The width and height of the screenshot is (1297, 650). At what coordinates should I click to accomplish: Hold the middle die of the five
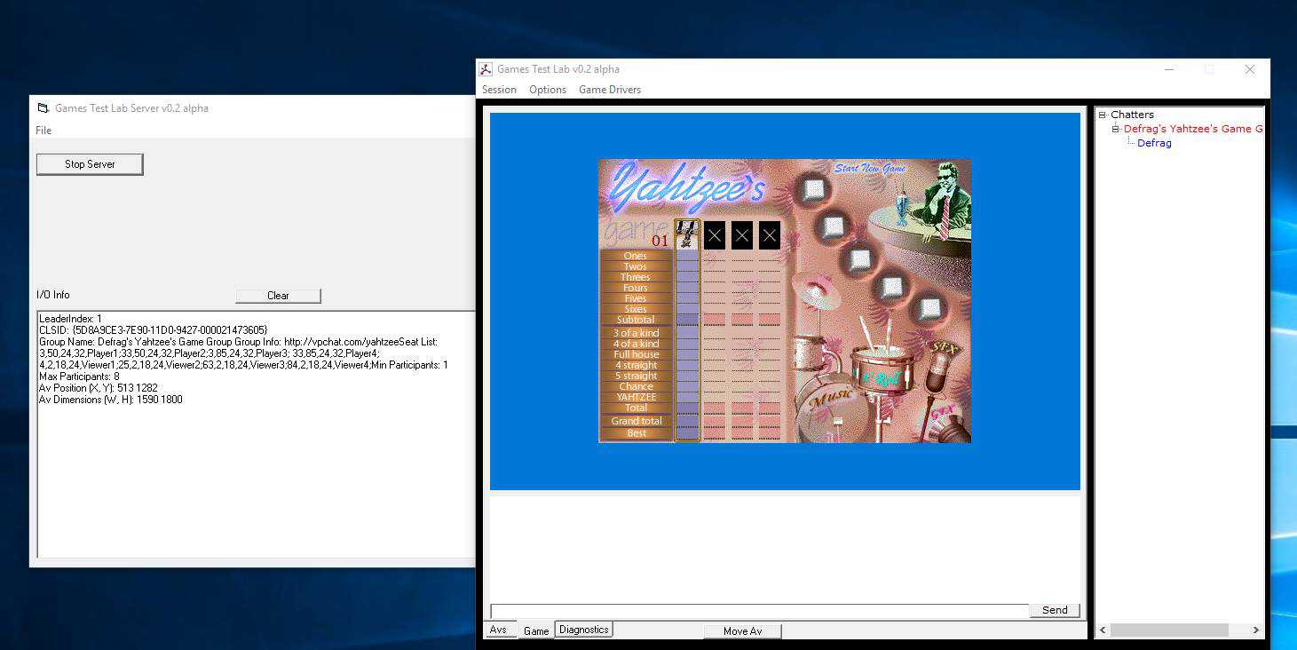tap(858, 260)
